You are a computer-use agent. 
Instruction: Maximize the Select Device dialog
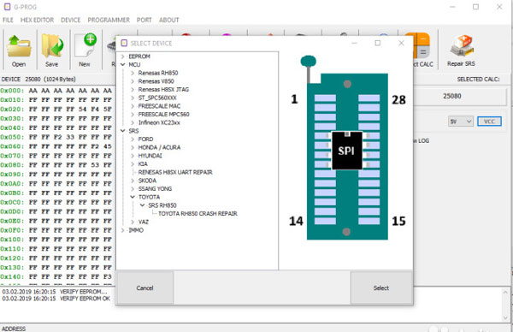[x=378, y=43]
